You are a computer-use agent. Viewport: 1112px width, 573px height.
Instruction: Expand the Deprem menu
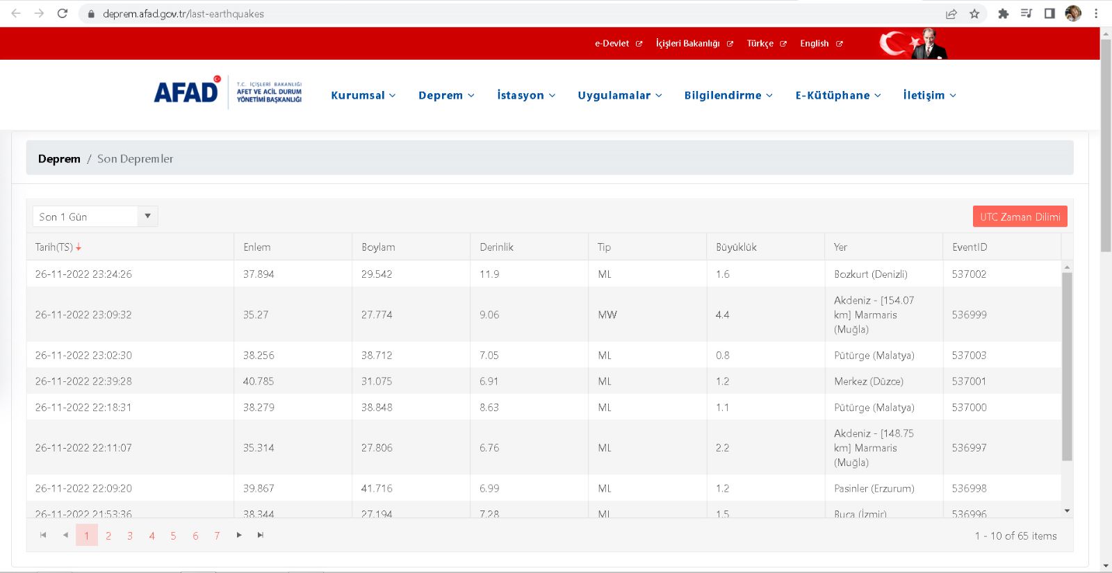(x=446, y=95)
